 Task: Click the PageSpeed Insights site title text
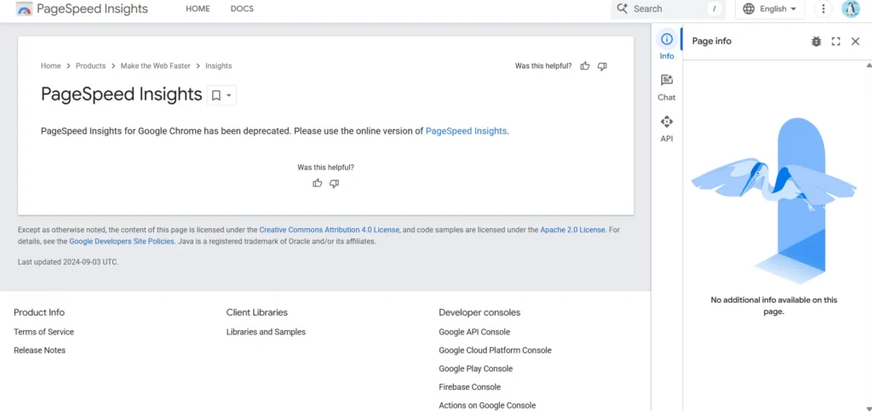pyautogui.click(x=92, y=9)
